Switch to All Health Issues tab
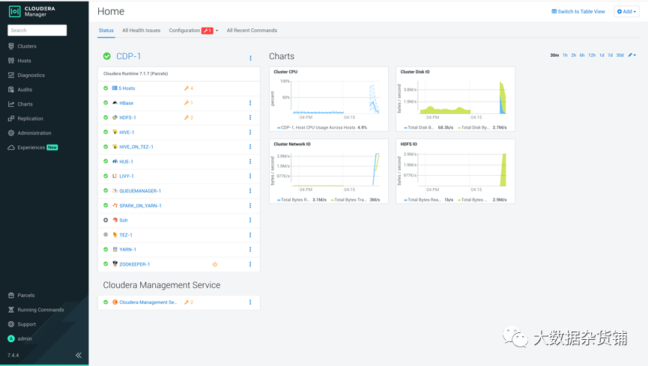The height and width of the screenshot is (366, 648). 142,30
